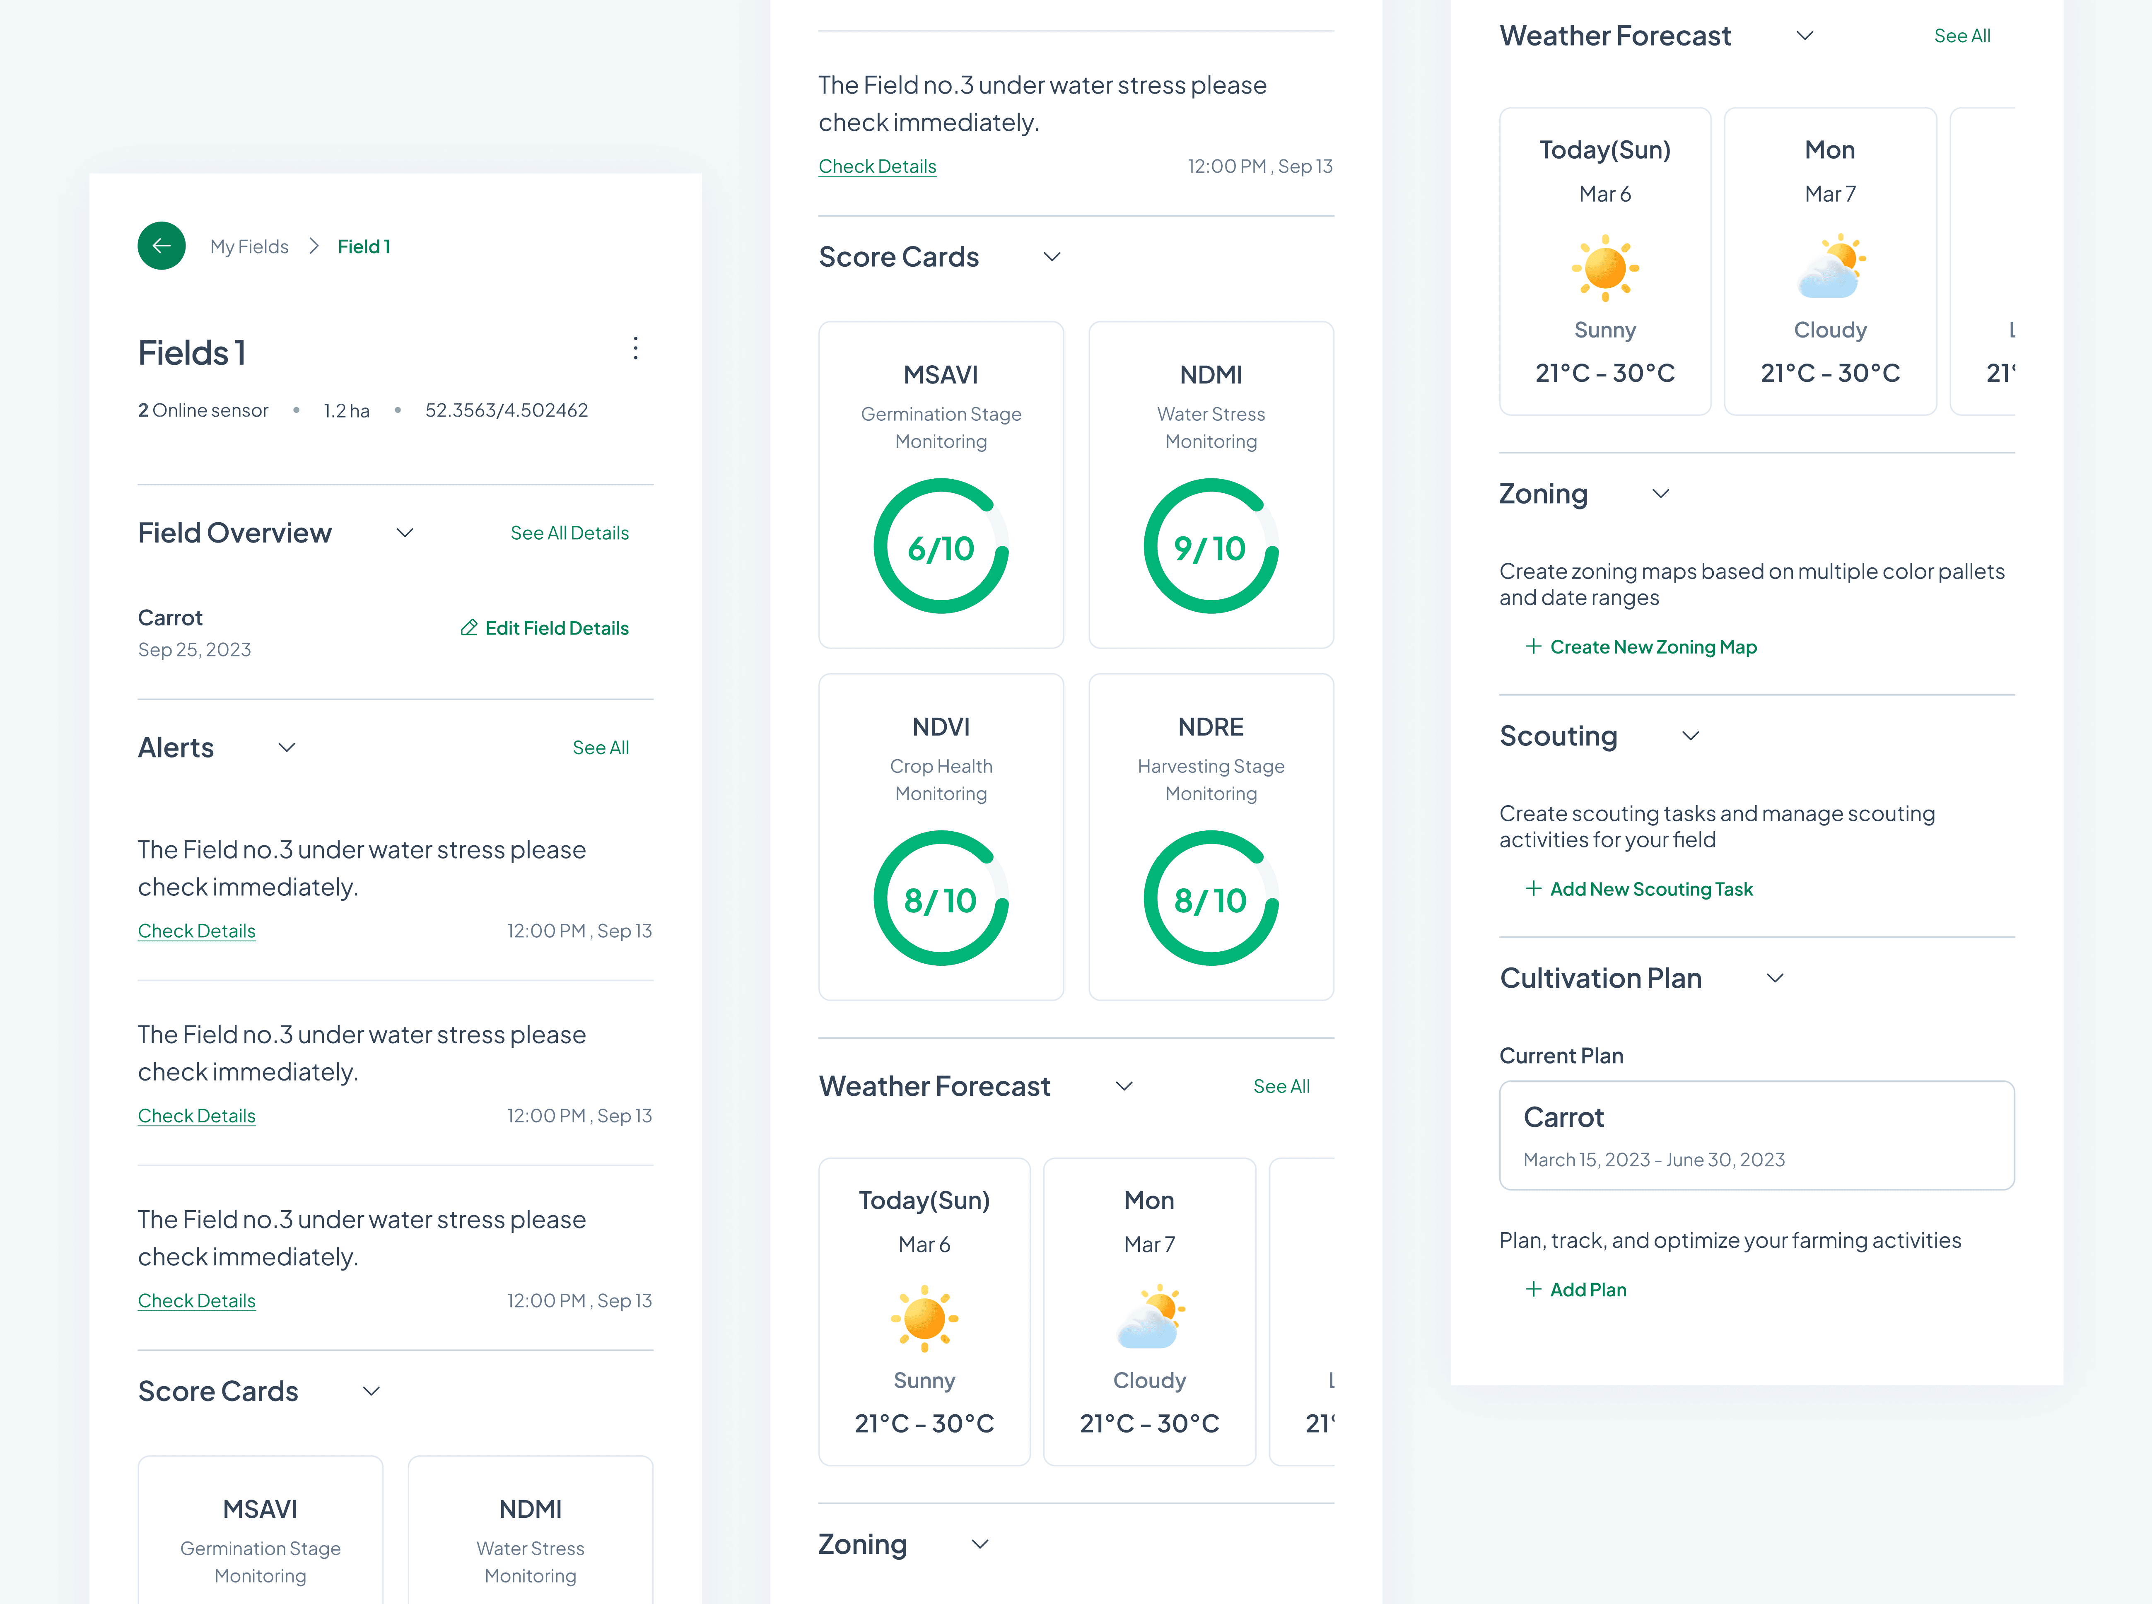Click the plus icon for Add New Scouting Task
Image resolution: width=2152 pixels, height=1604 pixels.
point(1533,888)
